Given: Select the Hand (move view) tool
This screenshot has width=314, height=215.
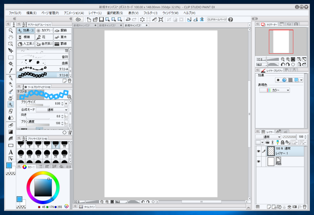Looking at the screenshot, I should (11, 37).
